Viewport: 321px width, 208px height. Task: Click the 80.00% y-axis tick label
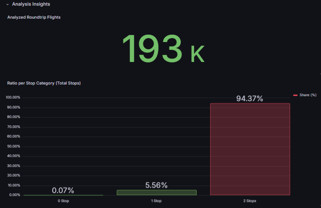pos(14,117)
